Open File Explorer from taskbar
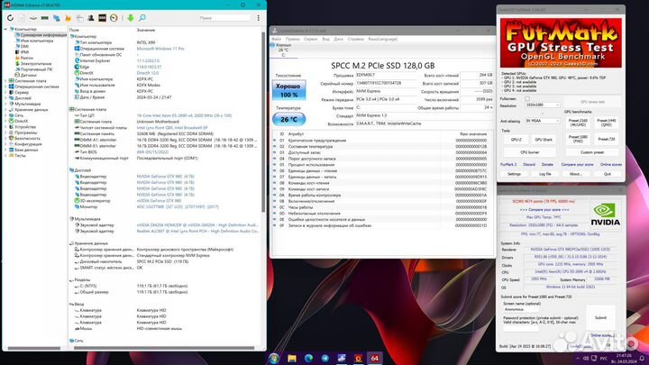Image resolution: width=649 pixels, height=365 pixels. (292, 359)
